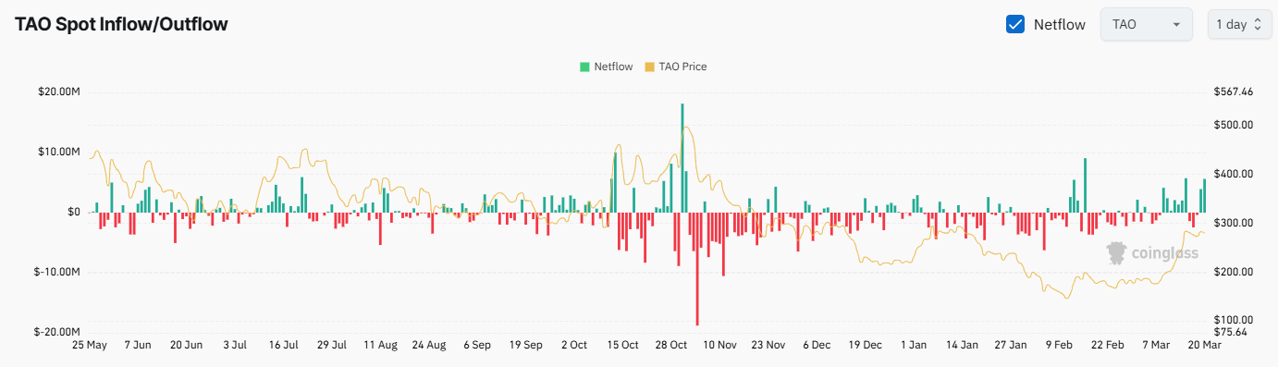Click the 7 Mar date label

coord(1156,345)
